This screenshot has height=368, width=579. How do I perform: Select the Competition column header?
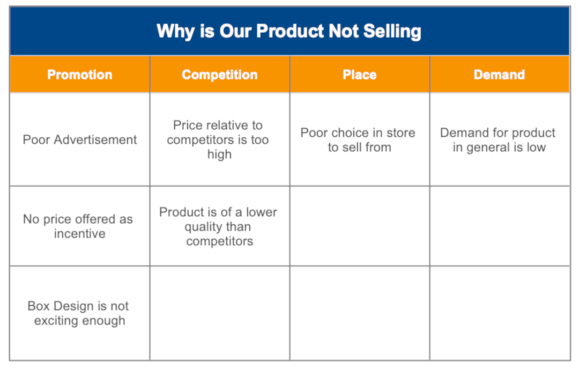220,75
